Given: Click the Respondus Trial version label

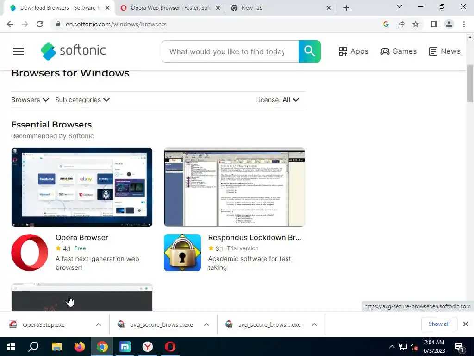Looking at the screenshot, I should (243, 248).
